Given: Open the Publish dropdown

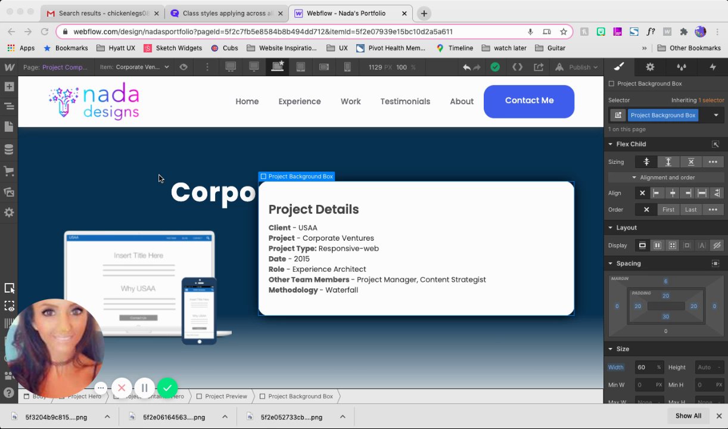Looking at the screenshot, I should click(x=577, y=67).
